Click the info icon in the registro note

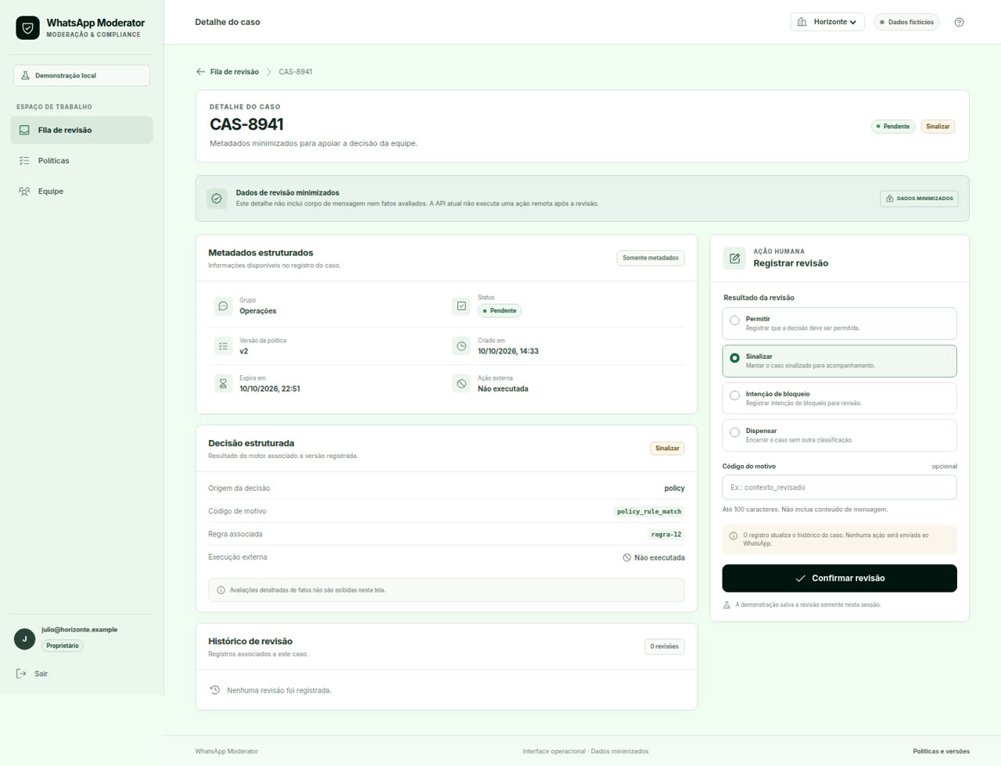[x=733, y=536]
